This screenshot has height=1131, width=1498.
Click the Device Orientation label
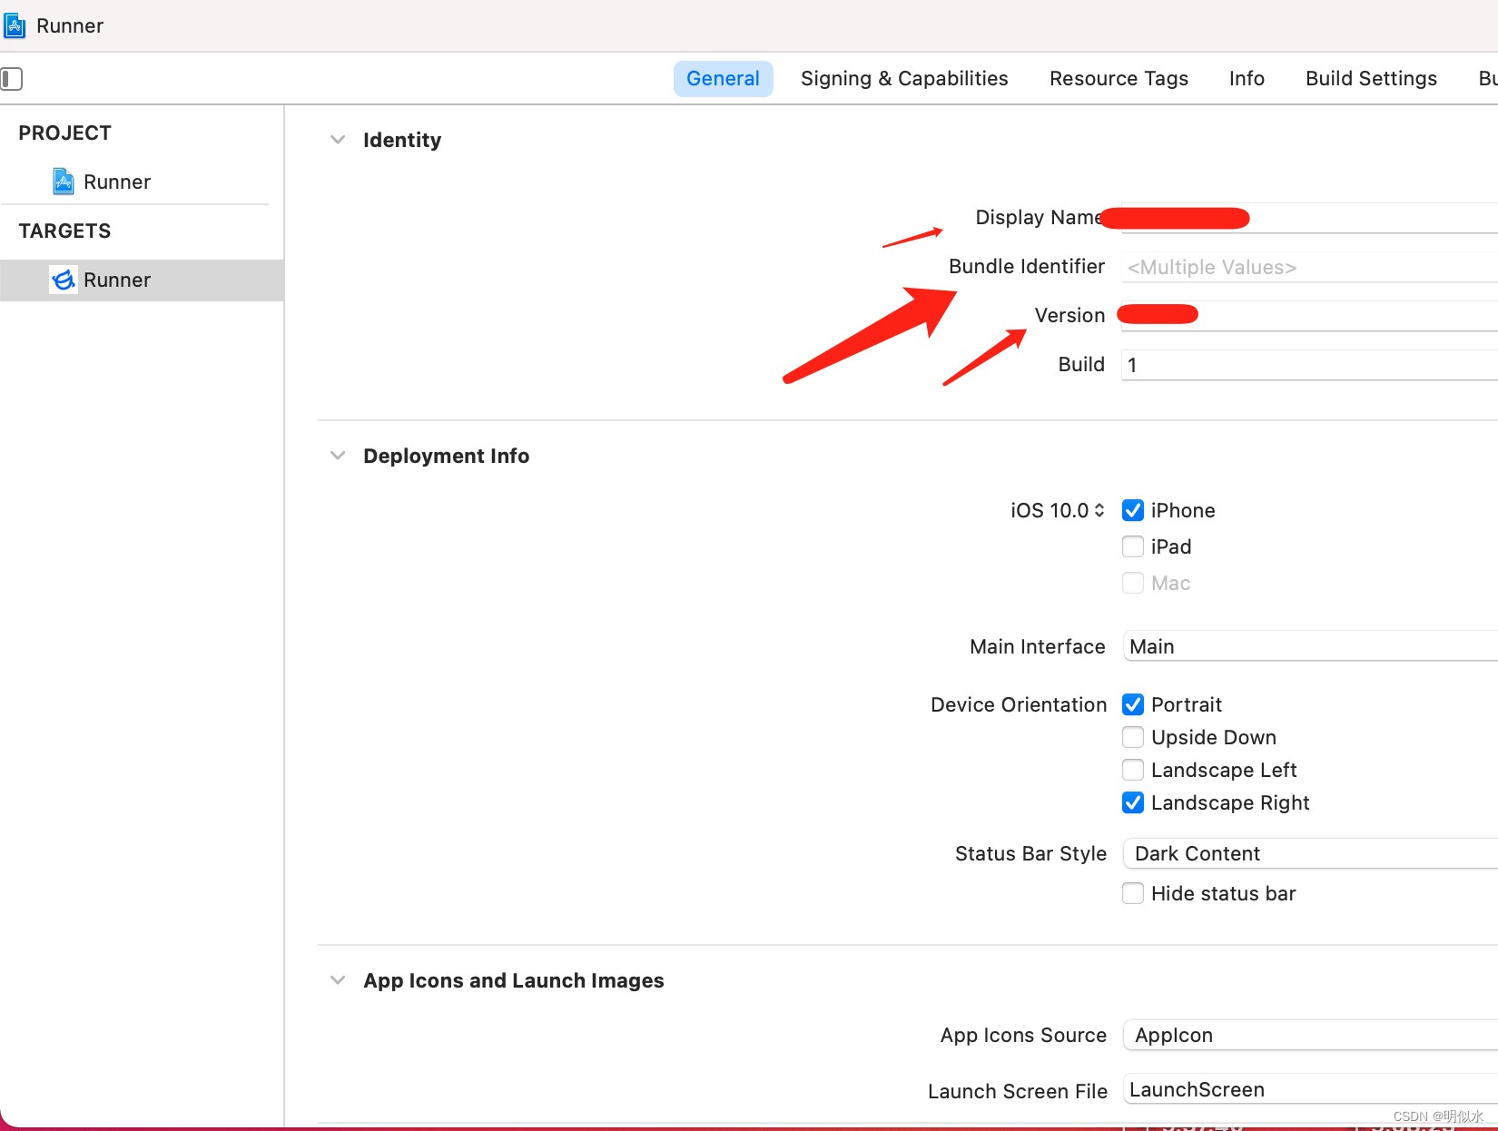click(1019, 704)
